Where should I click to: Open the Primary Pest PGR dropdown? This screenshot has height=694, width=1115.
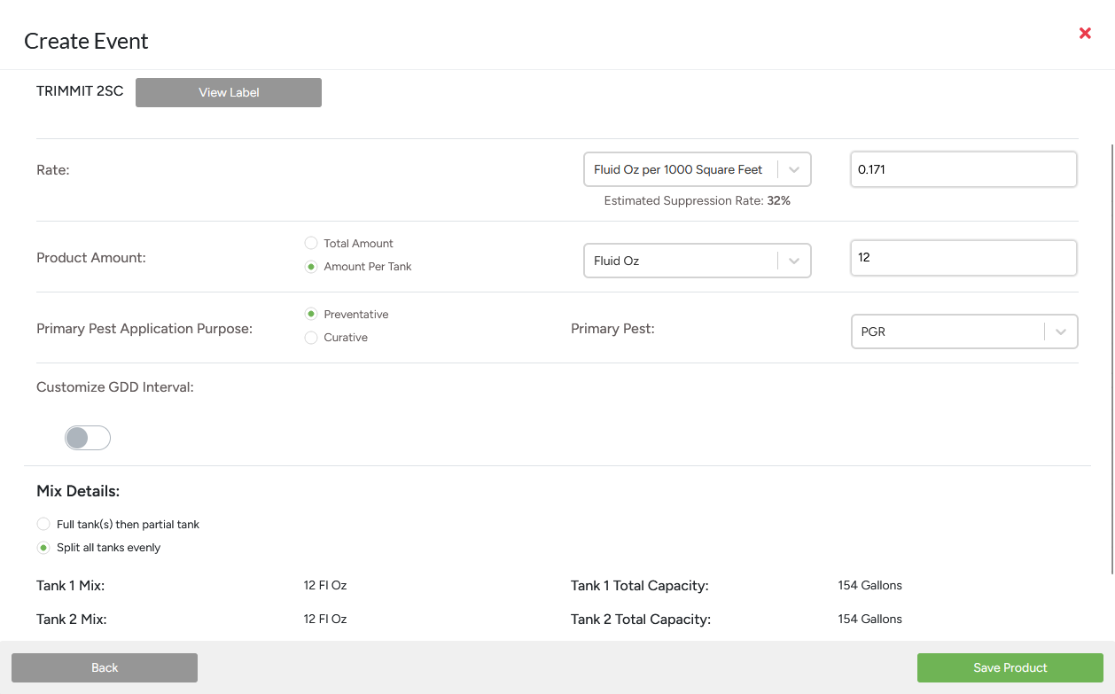pos(947,331)
